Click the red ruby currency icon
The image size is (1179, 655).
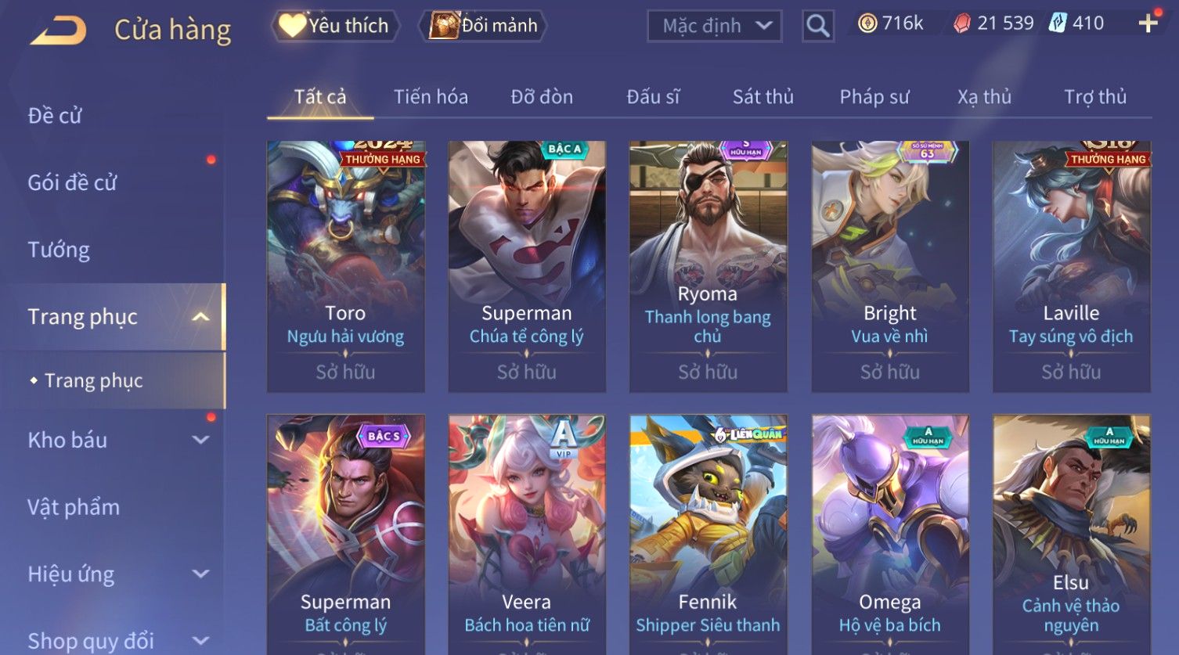click(x=962, y=23)
